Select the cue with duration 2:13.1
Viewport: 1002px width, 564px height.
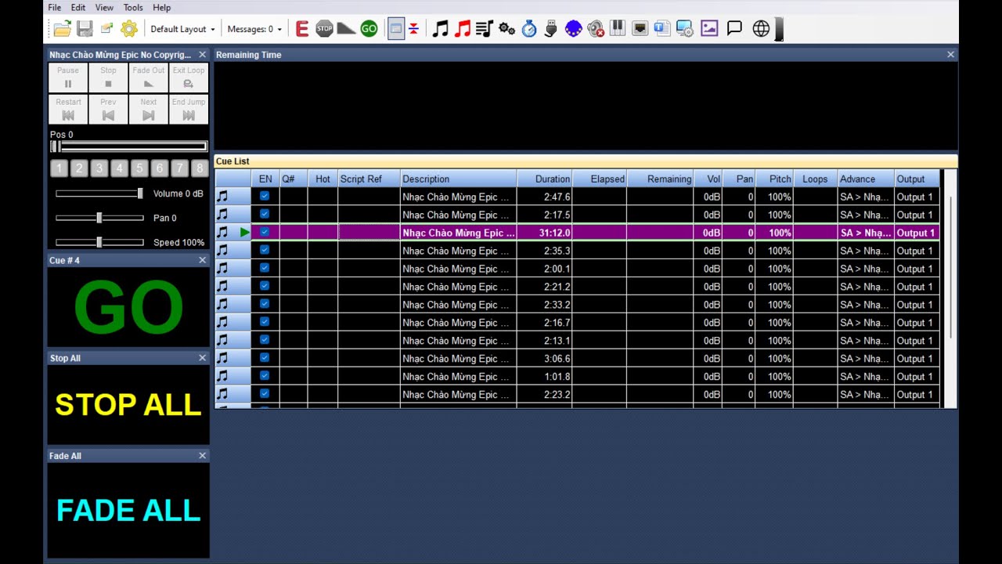coord(578,340)
